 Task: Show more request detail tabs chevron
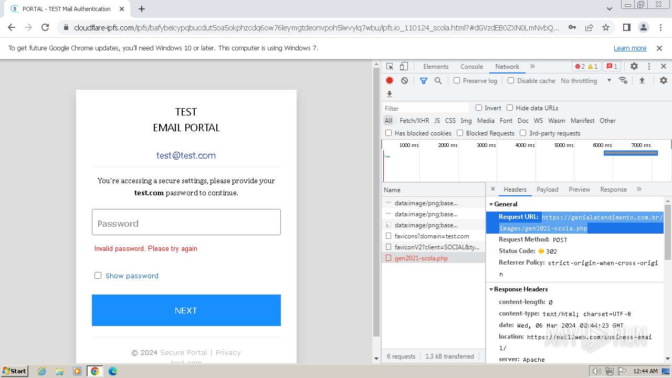pos(639,189)
